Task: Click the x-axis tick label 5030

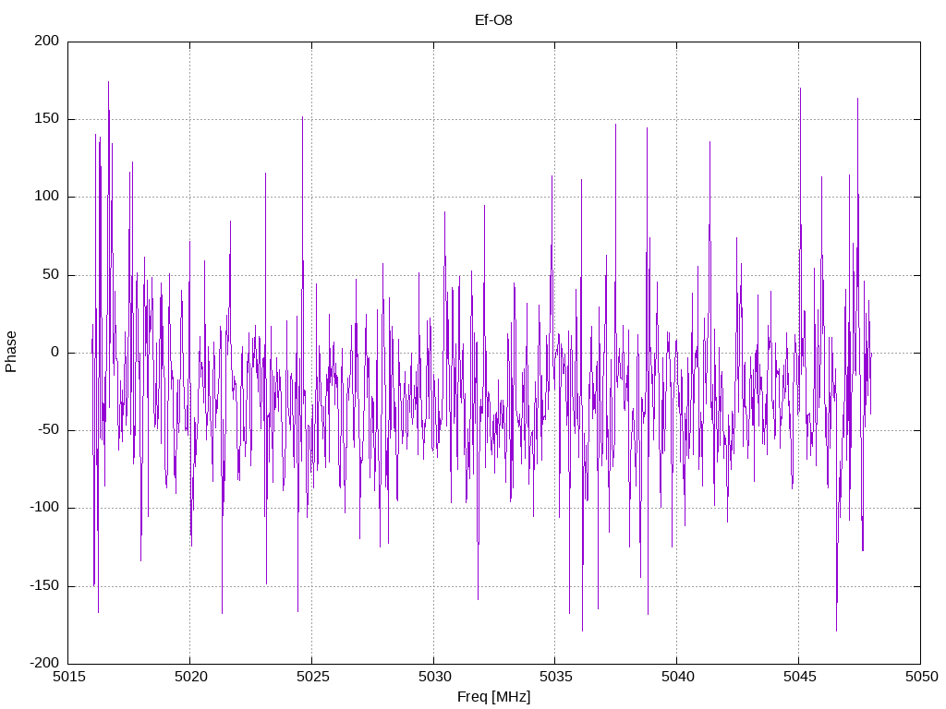Action: coord(434,677)
